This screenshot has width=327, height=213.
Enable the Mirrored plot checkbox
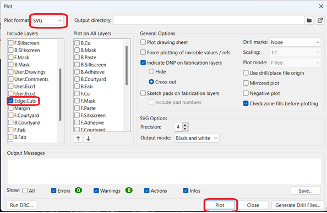[x=246, y=83]
